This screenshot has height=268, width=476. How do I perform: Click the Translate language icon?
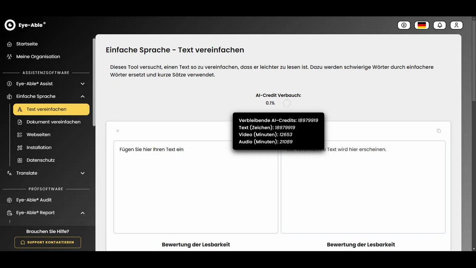(10, 173)
